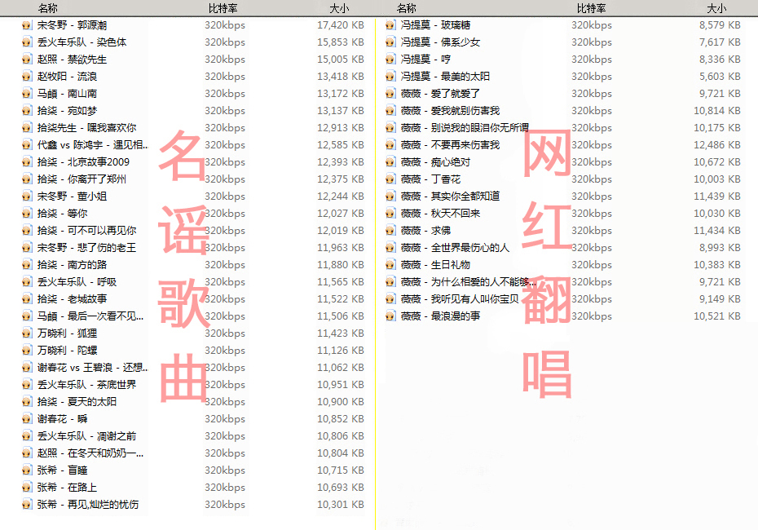Viewport: 758px width, 530px height.
Task: Click the icon beside 拾柒先生 - 嘿我喜欢你
Action: tap(27, 128)
